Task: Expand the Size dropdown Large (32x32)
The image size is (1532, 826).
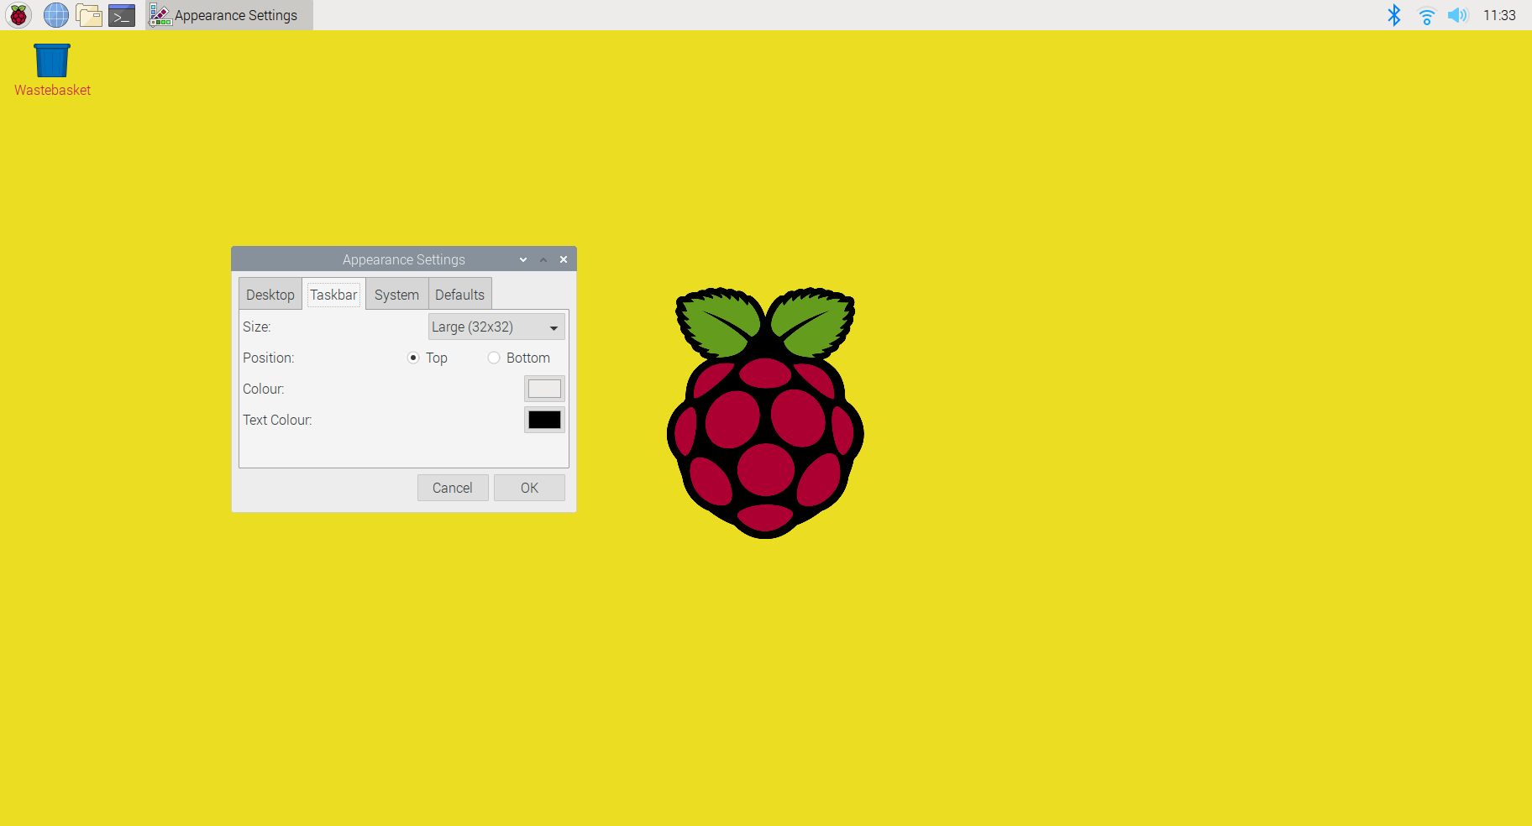Action: pos(496,327)
